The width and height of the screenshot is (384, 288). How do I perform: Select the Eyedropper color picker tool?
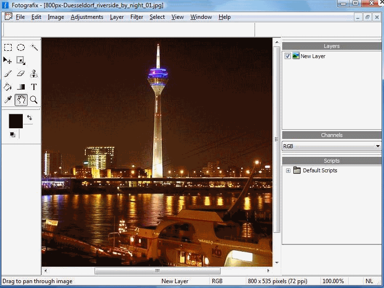[8, 100]
